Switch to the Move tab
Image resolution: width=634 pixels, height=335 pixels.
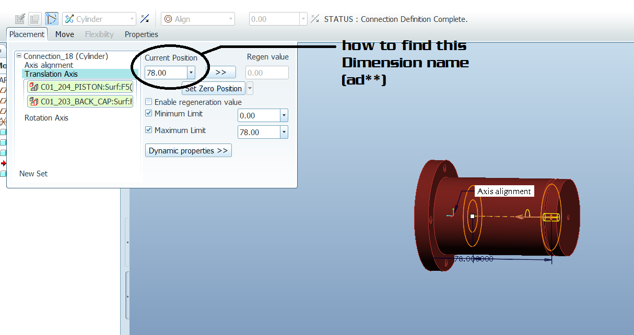(x=65, y=34)
